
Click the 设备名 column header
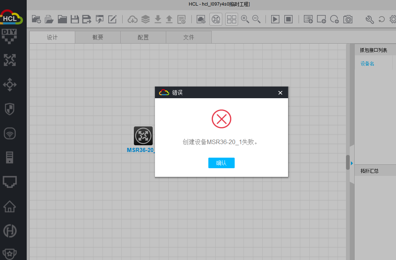pos(367,64)
